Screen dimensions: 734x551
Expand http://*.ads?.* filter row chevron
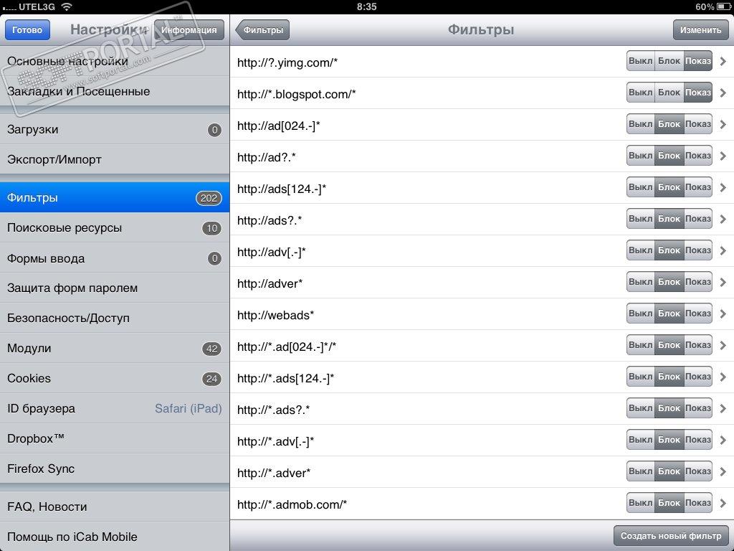(723, 408)
